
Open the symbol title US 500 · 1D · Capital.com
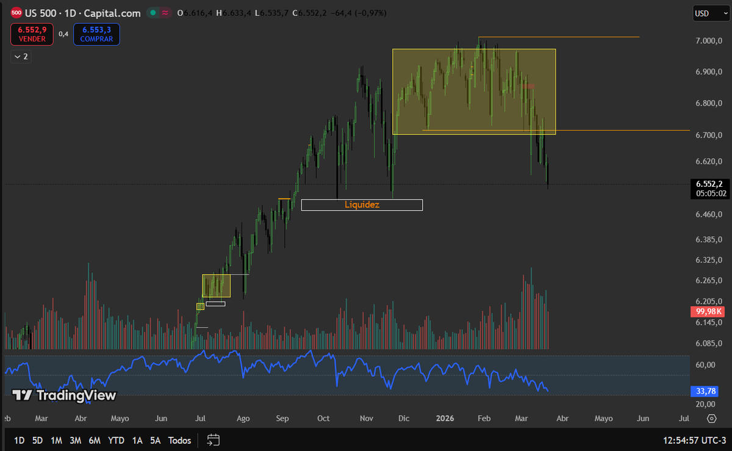pyautogui.click(x=82, y=13)
